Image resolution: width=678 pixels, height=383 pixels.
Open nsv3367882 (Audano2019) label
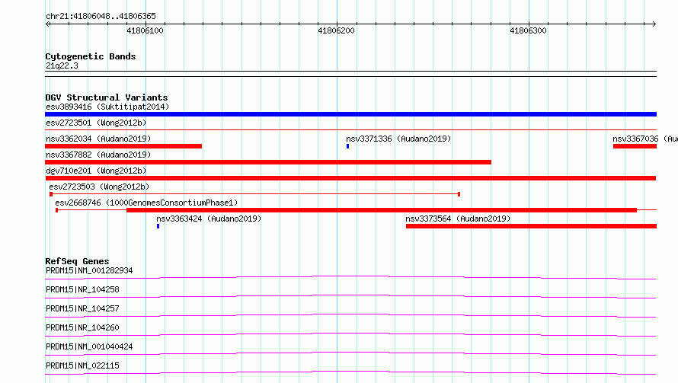98,155
